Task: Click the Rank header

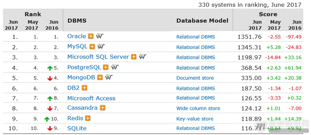Action: [x=33, y=14]
